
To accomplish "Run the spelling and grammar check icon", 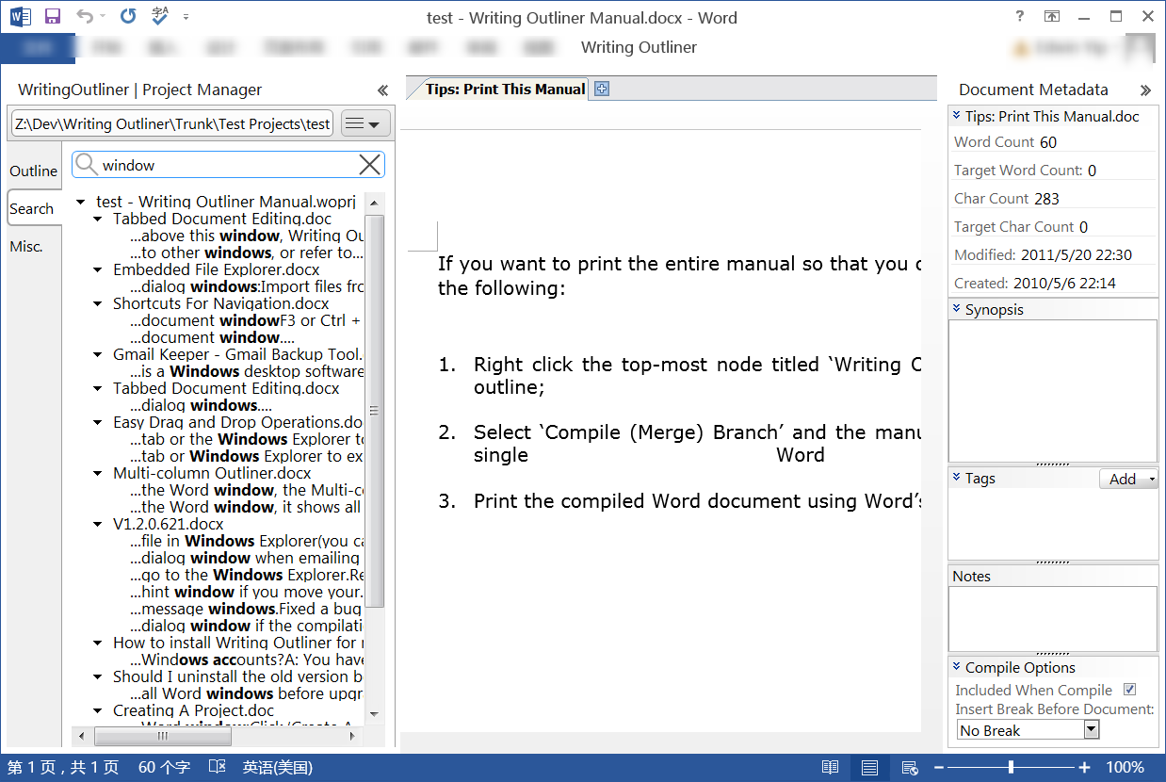I will tap(160, 16).
